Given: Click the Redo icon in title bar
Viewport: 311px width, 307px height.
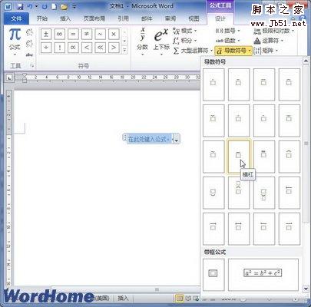Looking at the screenshot, I should pos(44,7).
